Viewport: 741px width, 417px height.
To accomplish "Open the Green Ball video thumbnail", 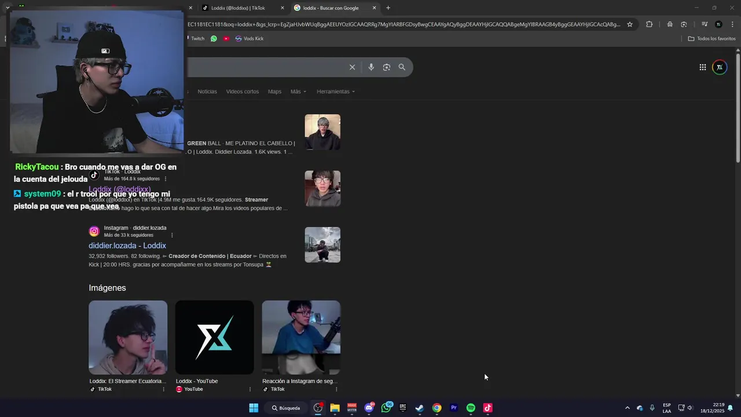I will point(322,132).
